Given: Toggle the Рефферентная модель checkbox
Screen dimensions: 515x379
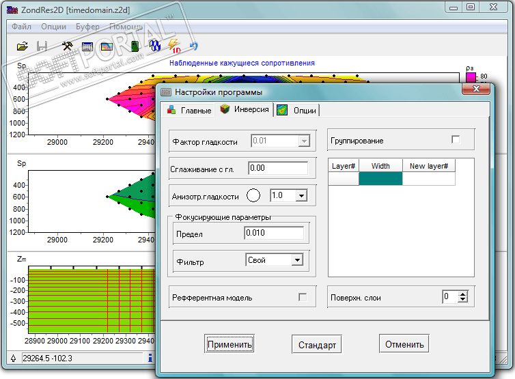Looking at the screenshot, I should click(x=302, y=297).
